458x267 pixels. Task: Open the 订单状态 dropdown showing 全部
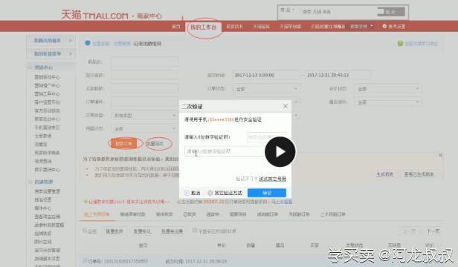tap(265, 88)
